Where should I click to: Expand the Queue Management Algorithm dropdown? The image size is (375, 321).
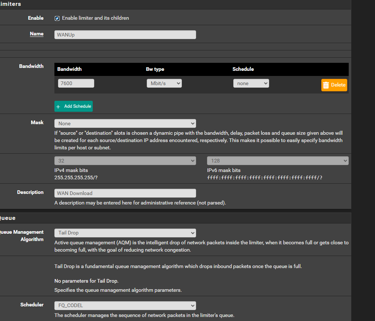pos(125,233)
